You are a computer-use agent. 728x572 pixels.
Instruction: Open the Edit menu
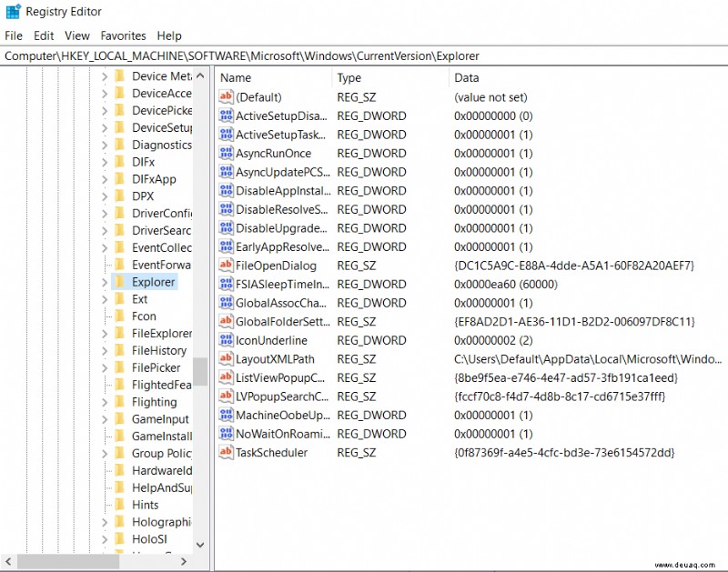pos(44,35)
